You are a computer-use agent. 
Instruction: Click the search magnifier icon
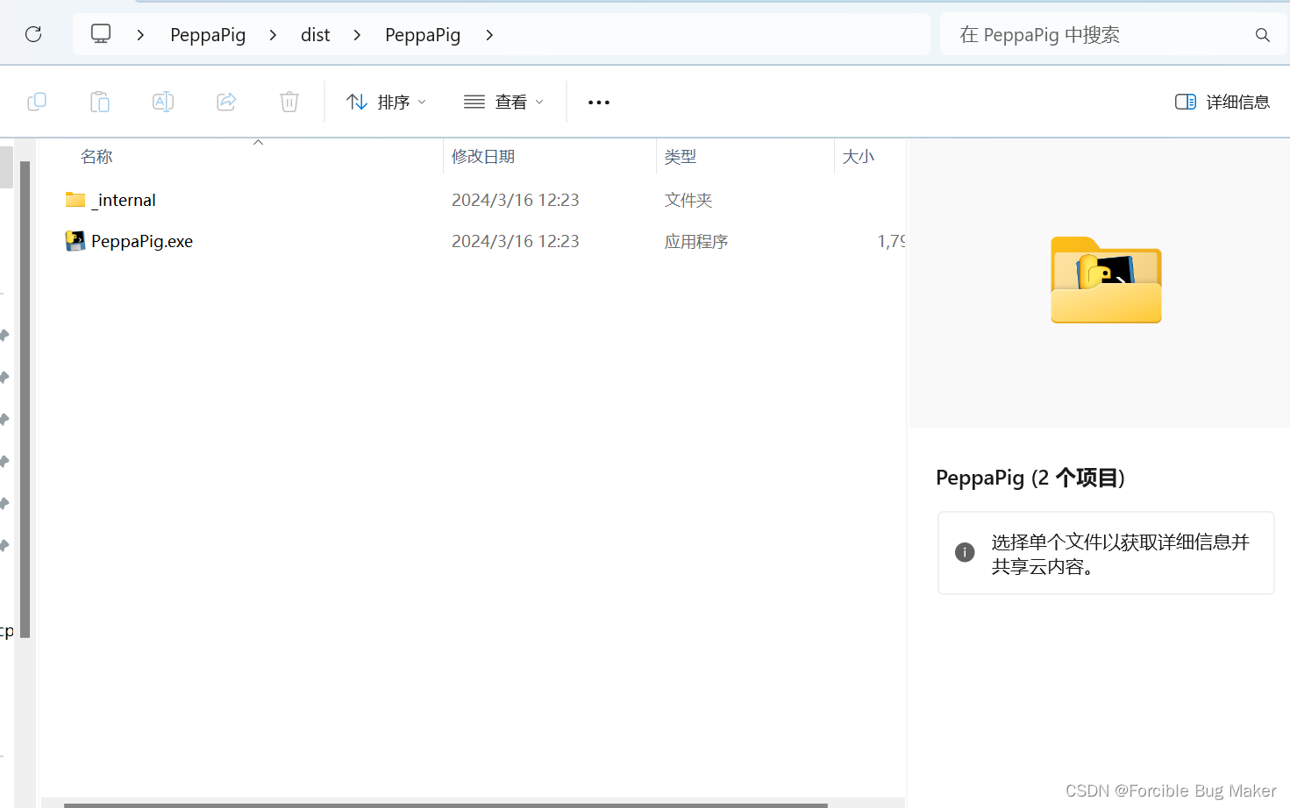(1263, 35)
